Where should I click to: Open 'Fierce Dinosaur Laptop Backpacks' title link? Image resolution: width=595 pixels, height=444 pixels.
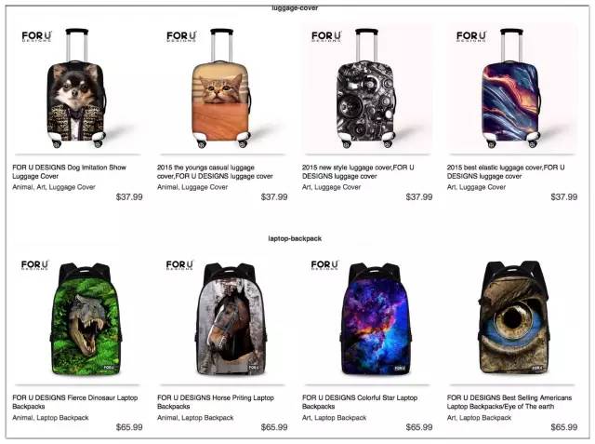[74, 402]
